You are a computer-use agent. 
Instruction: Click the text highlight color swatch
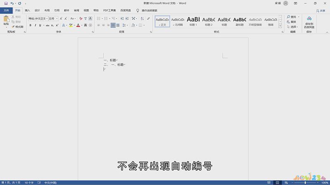coord(71,25)
